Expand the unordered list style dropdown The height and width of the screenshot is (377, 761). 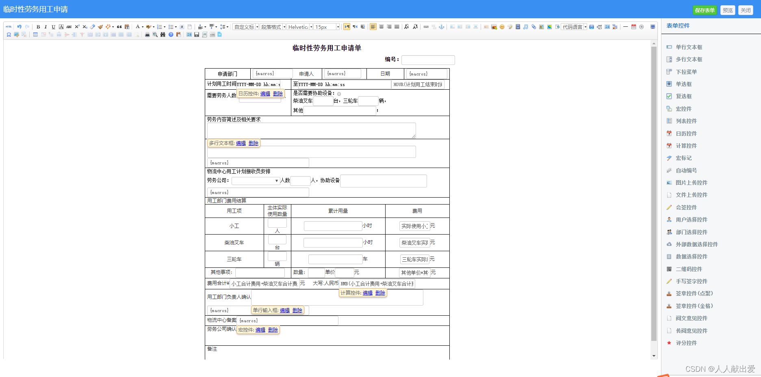pos(176,27)
